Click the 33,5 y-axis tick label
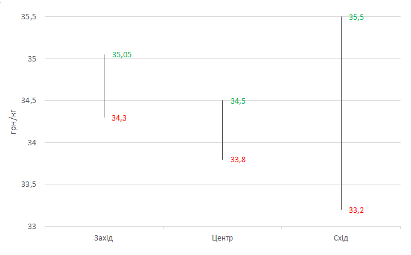 coord(29,184)
